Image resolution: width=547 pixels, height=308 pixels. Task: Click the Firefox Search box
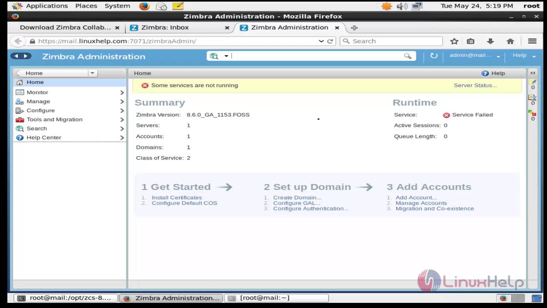pyautogui.click(x=391, y=41)
